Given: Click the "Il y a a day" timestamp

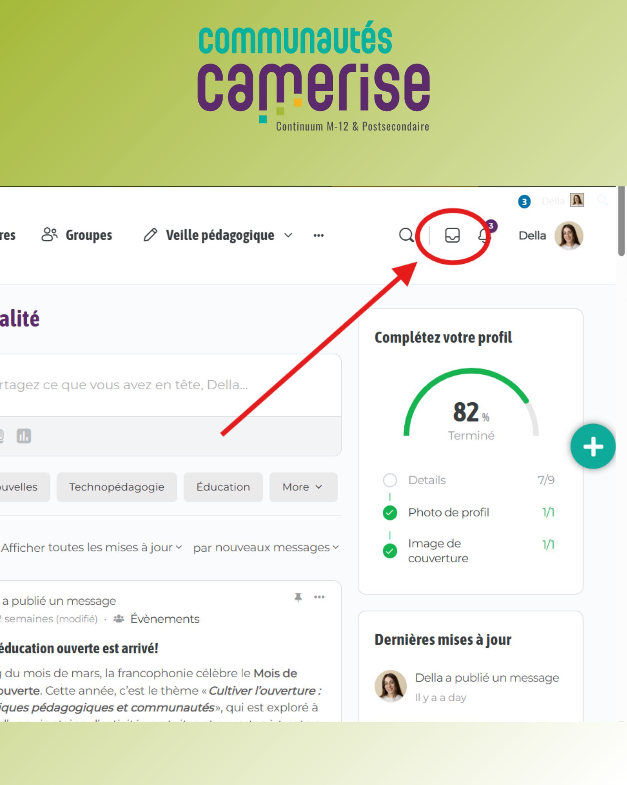Looking at the screenshot, I should point(441,698).
